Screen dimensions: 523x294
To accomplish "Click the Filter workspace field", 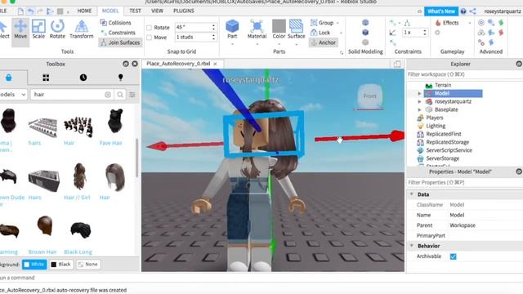I will click(x=463, y=74).
